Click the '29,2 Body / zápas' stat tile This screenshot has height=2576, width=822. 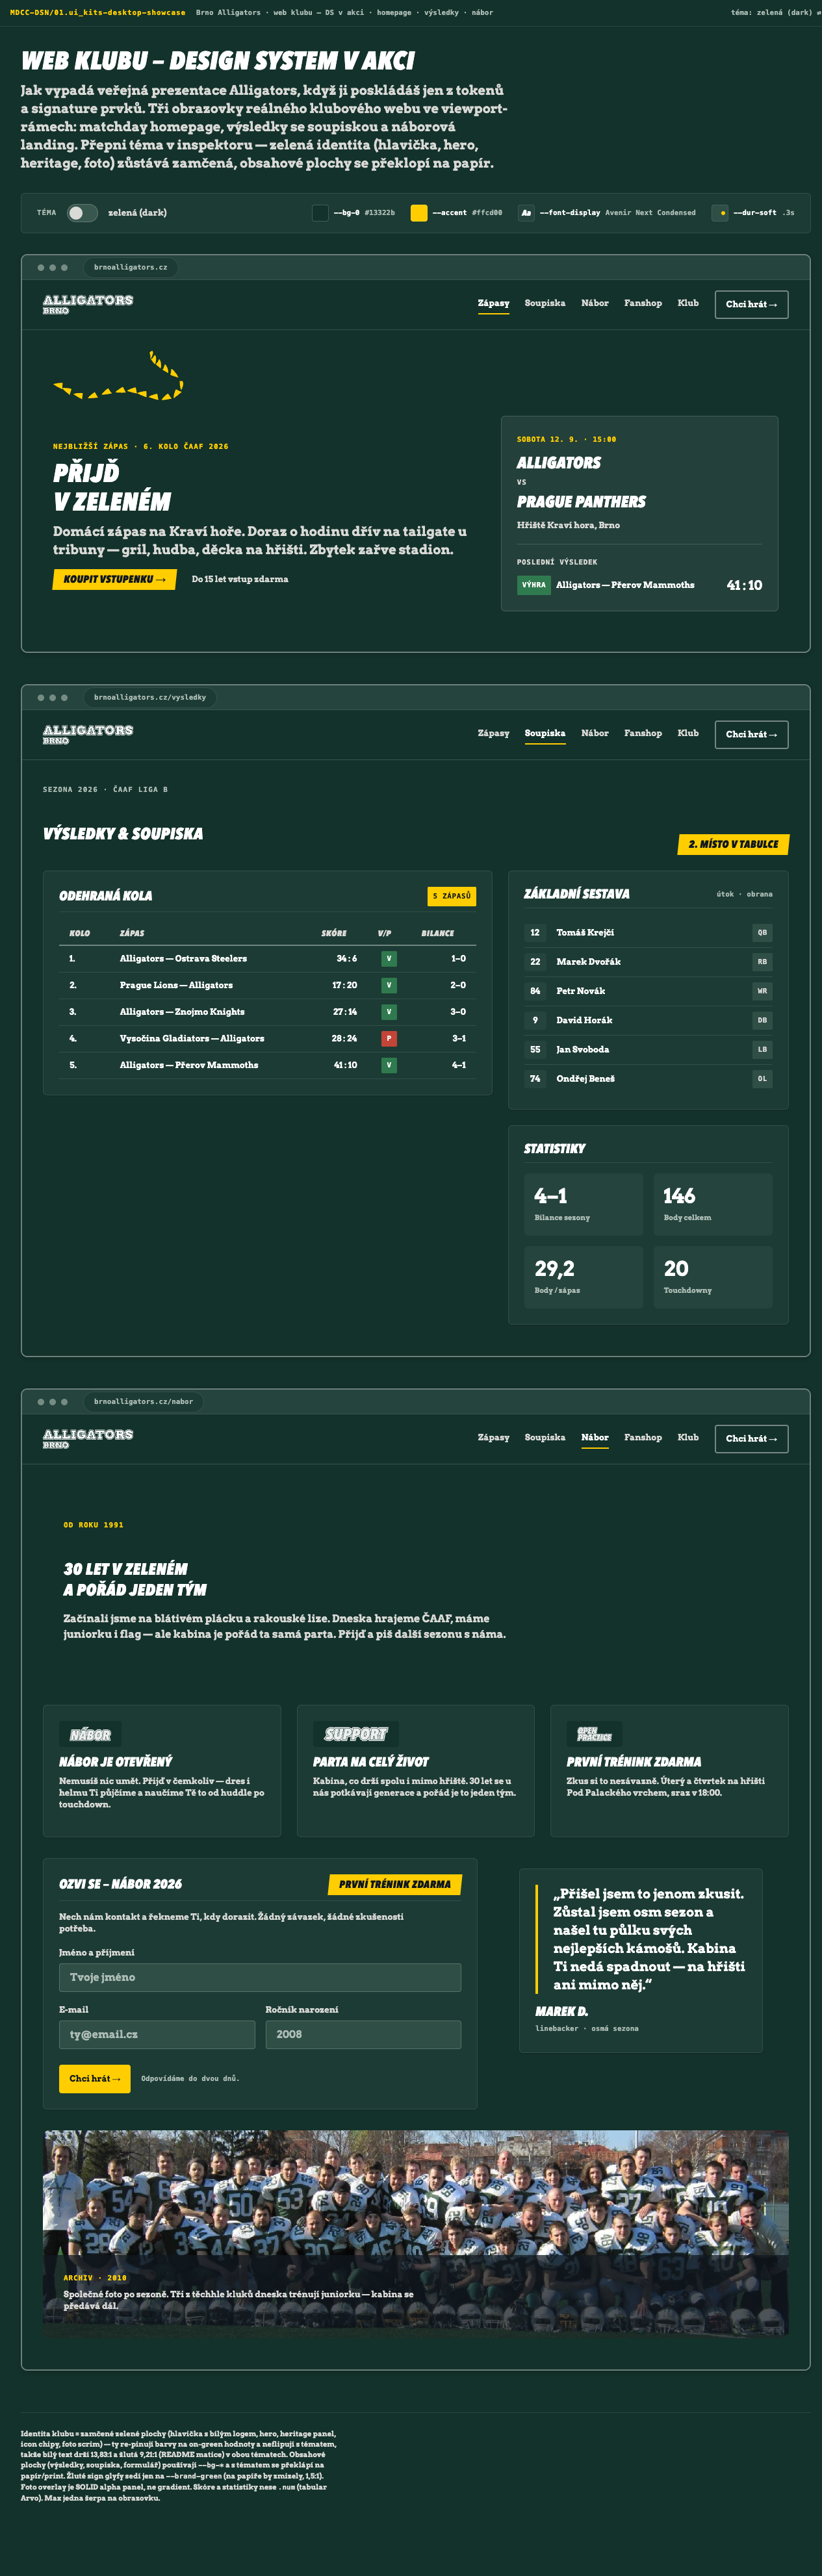coord(584,1278)
